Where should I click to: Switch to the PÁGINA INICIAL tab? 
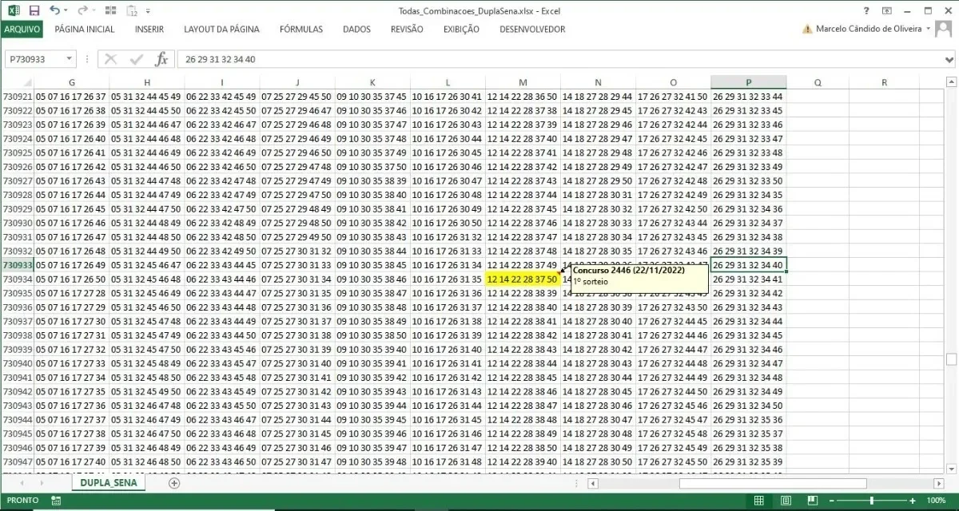click(85, 30)
